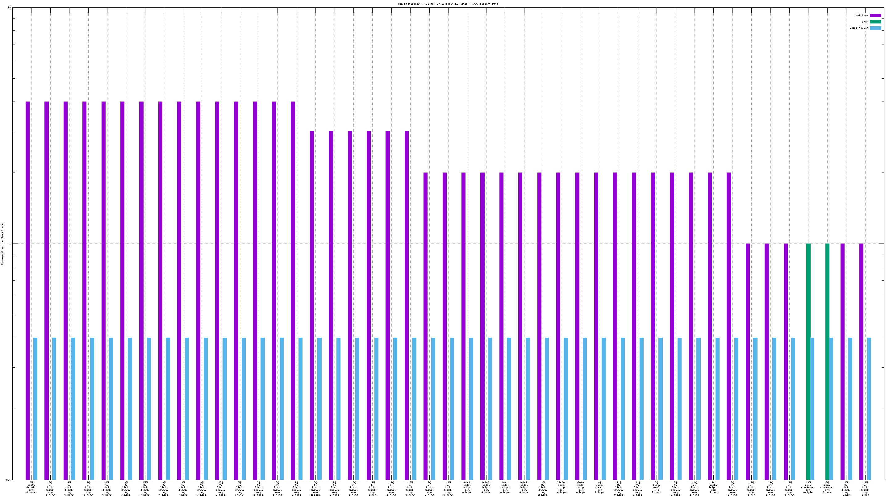Click the 3640a.iadb.isipp.com axis label
Screen dimensions: 889x500
pos(581,488)
